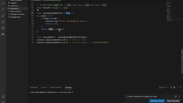Open the Docker whale view
This screenshot has width=183, height=103.
pyautogui.click(x=3, y=34)
